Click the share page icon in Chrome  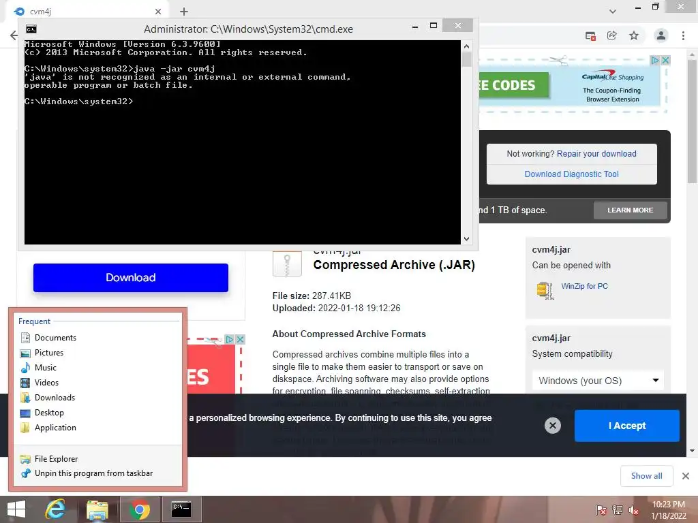(612, 35)
